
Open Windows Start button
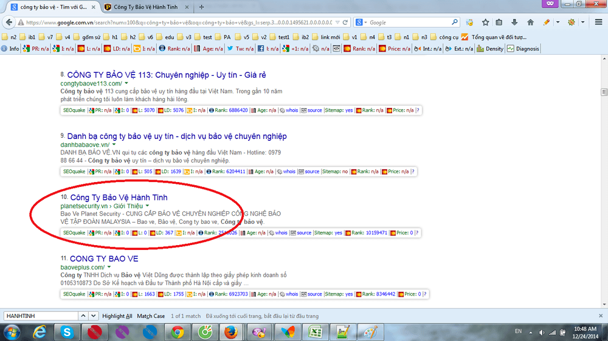(12, 332)
